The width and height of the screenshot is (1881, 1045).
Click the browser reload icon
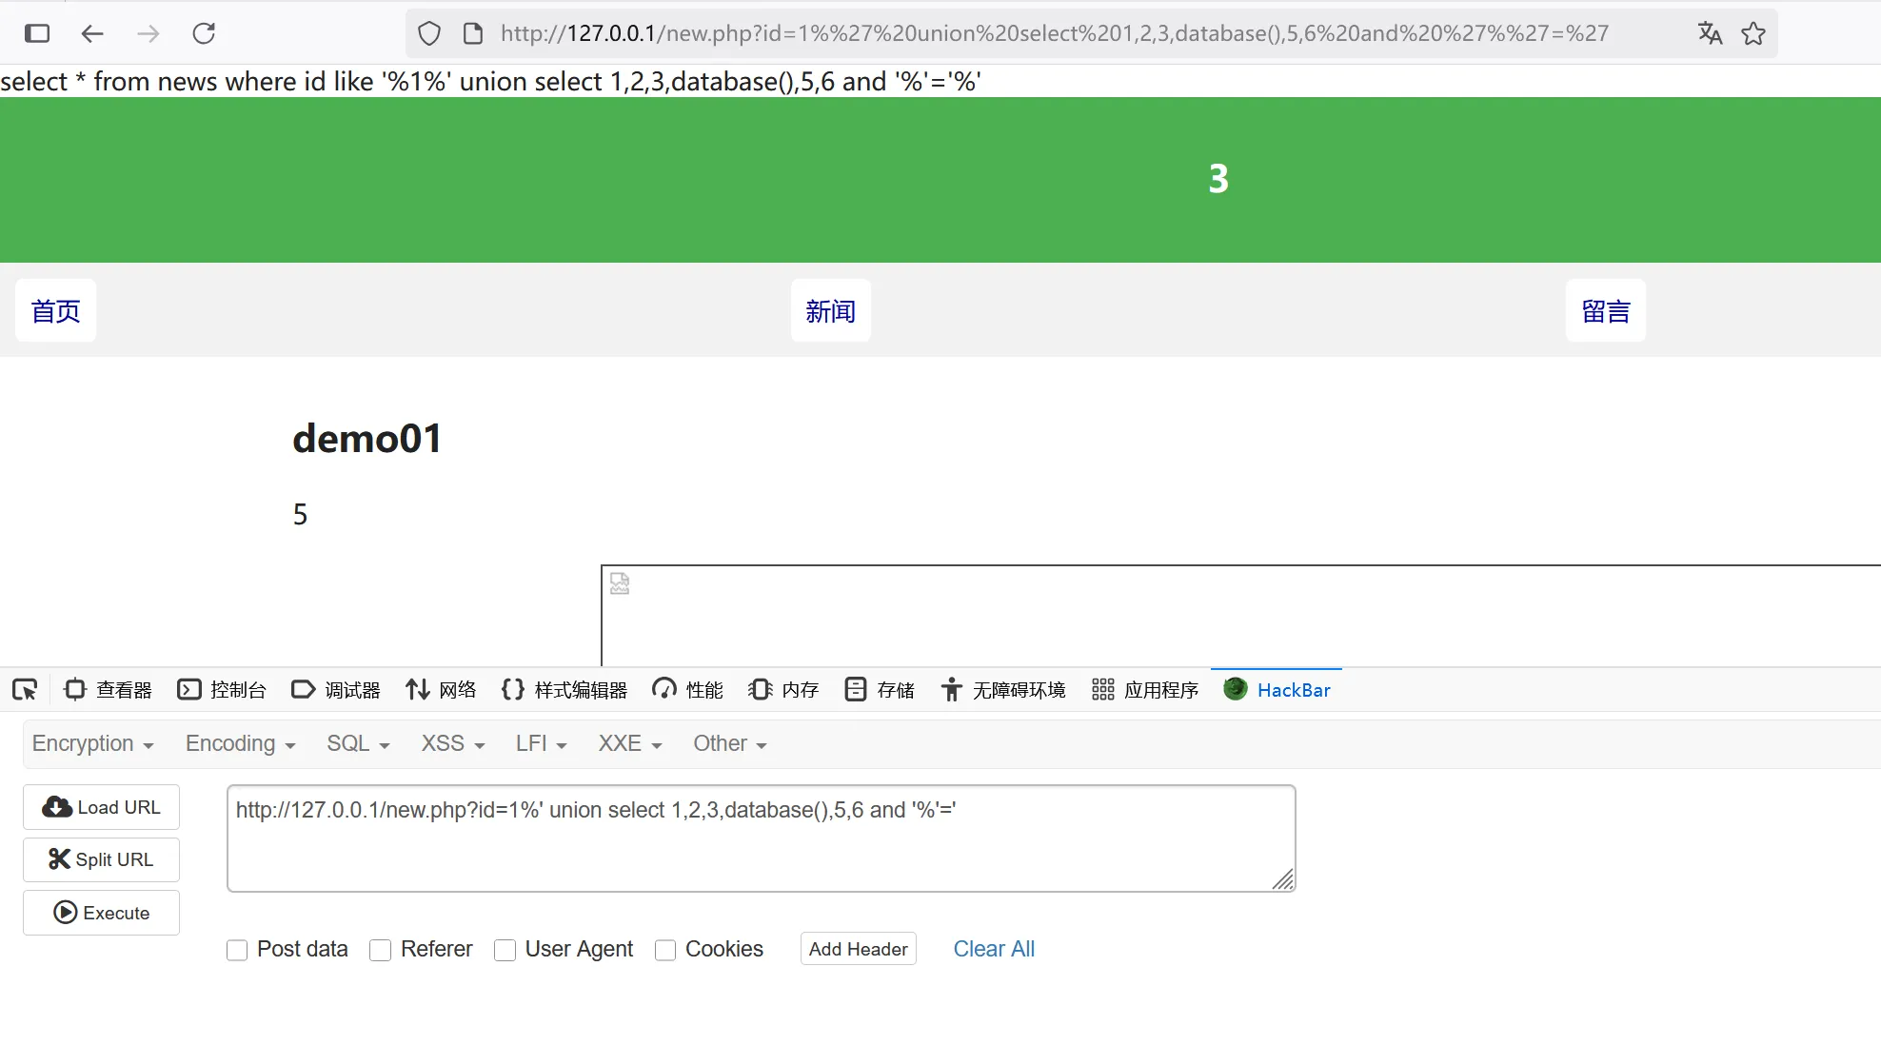click(x=204, y=33)
